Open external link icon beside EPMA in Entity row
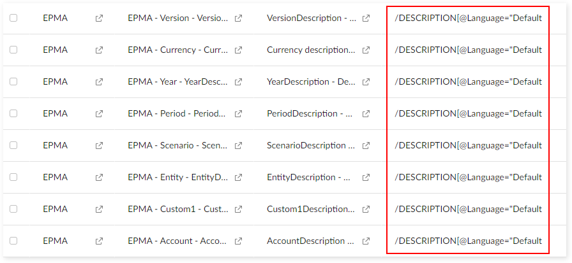This screenshot has height=263, width=572. coord(99,178)
